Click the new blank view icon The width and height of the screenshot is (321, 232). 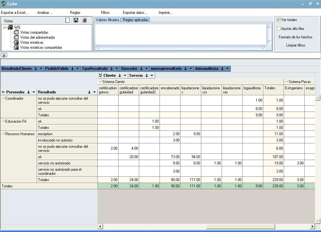67,20
